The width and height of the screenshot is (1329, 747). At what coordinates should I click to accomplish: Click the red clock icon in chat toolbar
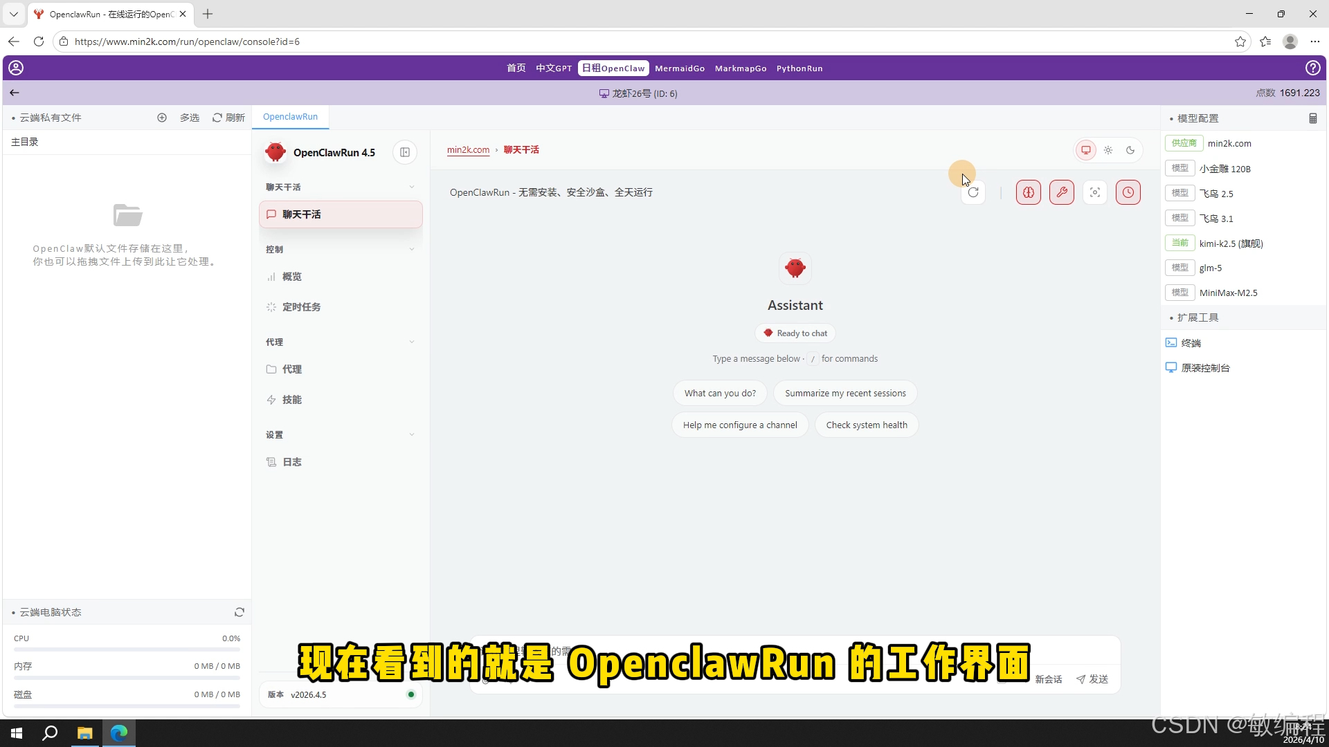pyautogui.click(x=1128, y=192)
